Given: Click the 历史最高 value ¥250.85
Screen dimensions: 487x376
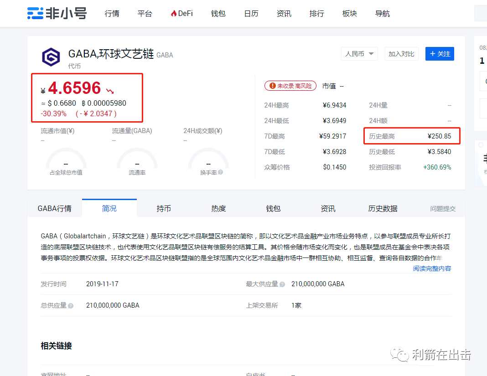Looking at the screenshot, I should tap(439, 136).
